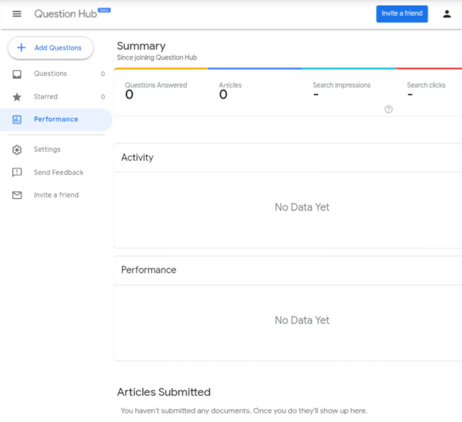Go to Questions in the sidebar
This screenshot has height=422, width=462.
coord(56,74)
